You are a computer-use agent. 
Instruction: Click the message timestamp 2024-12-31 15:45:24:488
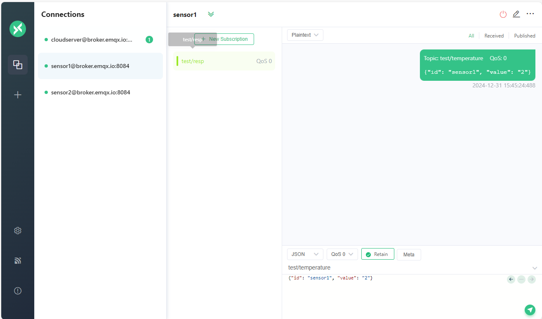504,86
